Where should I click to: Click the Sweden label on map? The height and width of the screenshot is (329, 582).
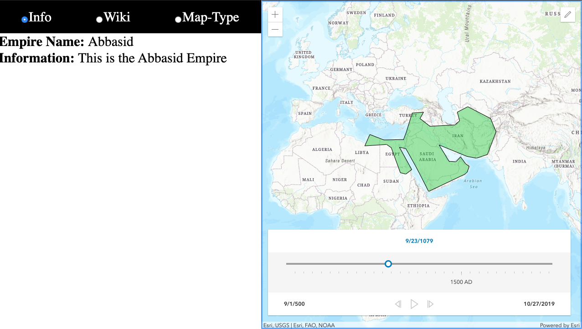point(356,13)
